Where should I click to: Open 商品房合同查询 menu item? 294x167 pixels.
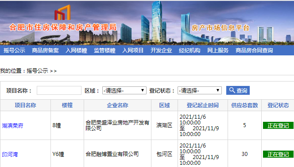click(x=254, y=50)
